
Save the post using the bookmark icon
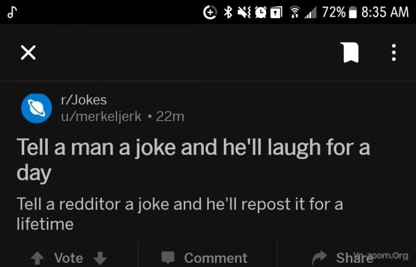pyautogui.click(x=351, y=52)
